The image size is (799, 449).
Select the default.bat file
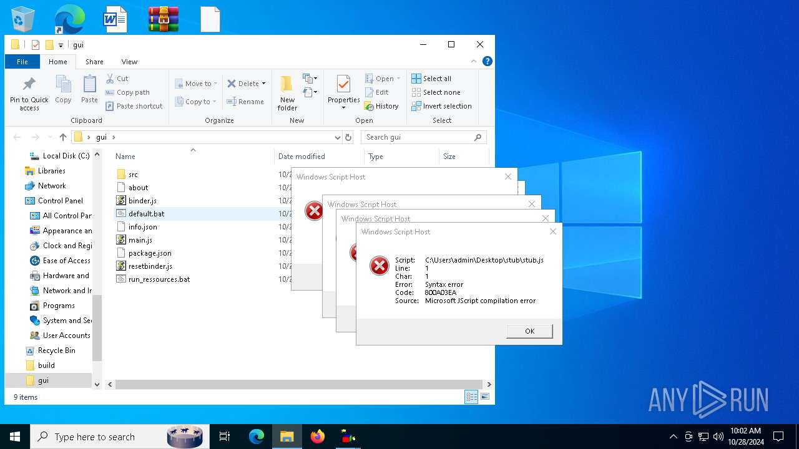146,214
